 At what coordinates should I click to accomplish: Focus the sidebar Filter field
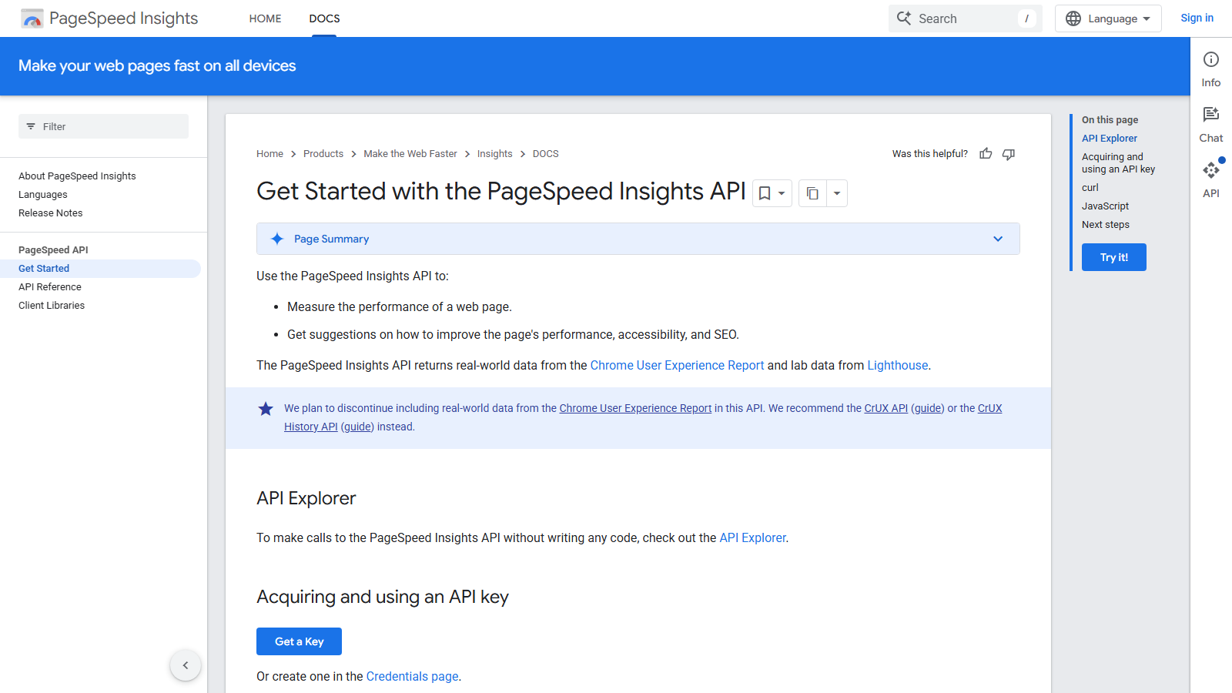[103, 126]
